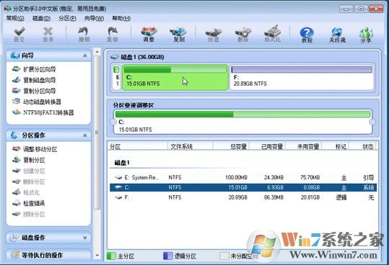Expand the 磁盘操作 panel chevron
This screenshot has height=265, width=389.
[85, 238]
